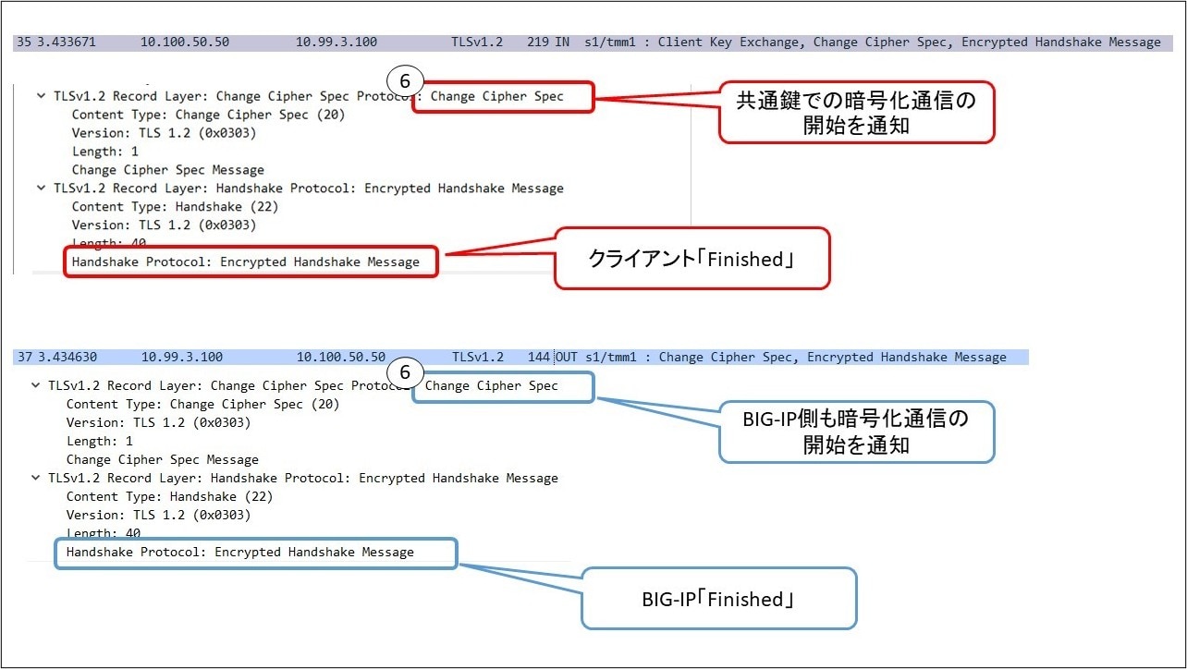Click blue-outlined Change Cipher Spec label
Viewport: 1187px width, 669px height.
click(499, 386)
